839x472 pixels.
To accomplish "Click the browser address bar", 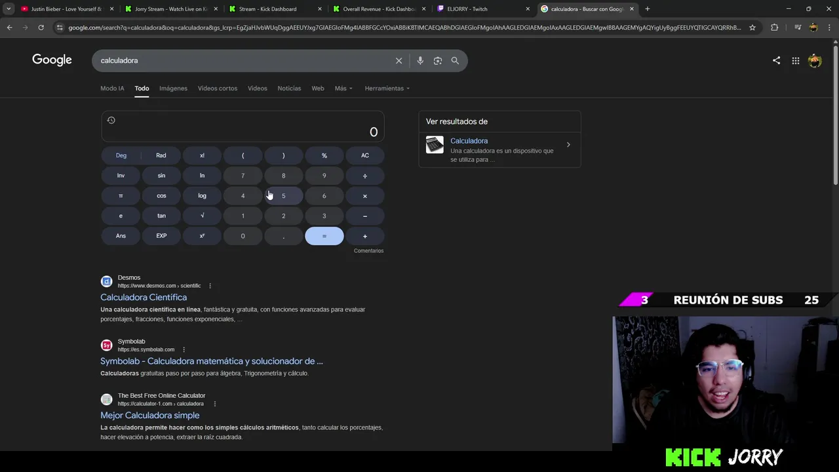I will 404,28.
